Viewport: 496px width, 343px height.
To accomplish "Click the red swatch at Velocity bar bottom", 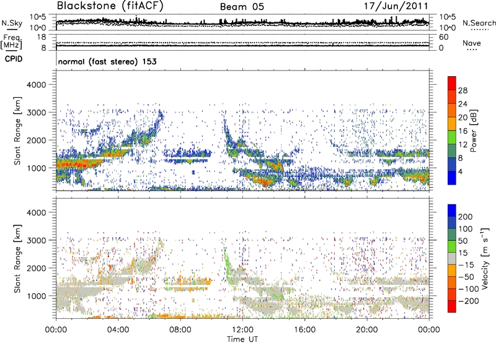I will 452,306.
